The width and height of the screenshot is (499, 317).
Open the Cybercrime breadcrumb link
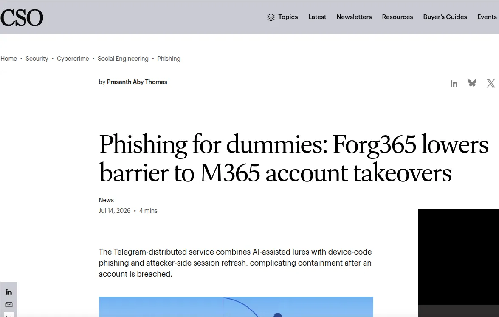(73, 59)
